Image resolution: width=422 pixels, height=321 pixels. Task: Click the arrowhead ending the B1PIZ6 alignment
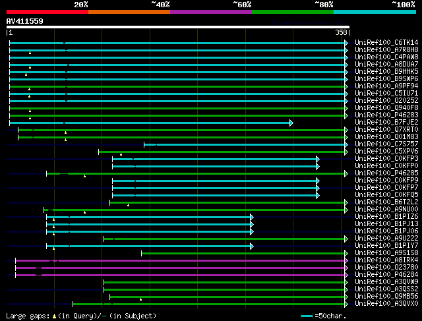(x=252, y=217)
